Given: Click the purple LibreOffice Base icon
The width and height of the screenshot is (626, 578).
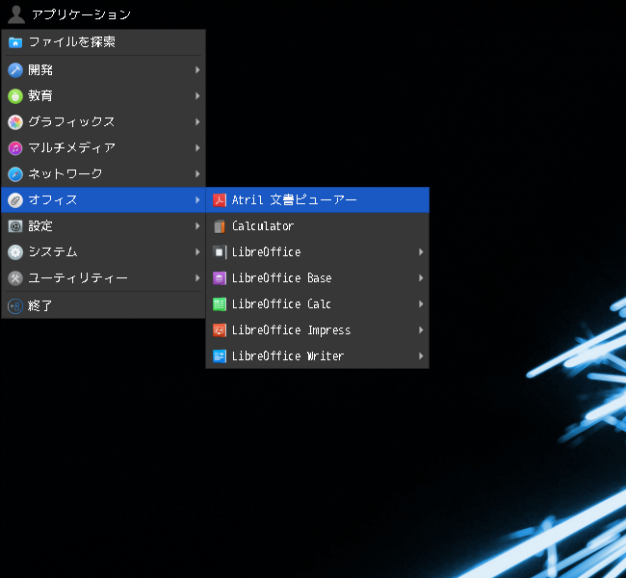Looking at the screenshot, I should 220,278.
